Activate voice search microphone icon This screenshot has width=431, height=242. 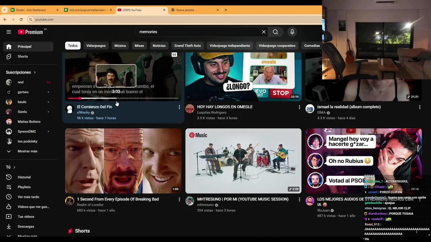292,32
